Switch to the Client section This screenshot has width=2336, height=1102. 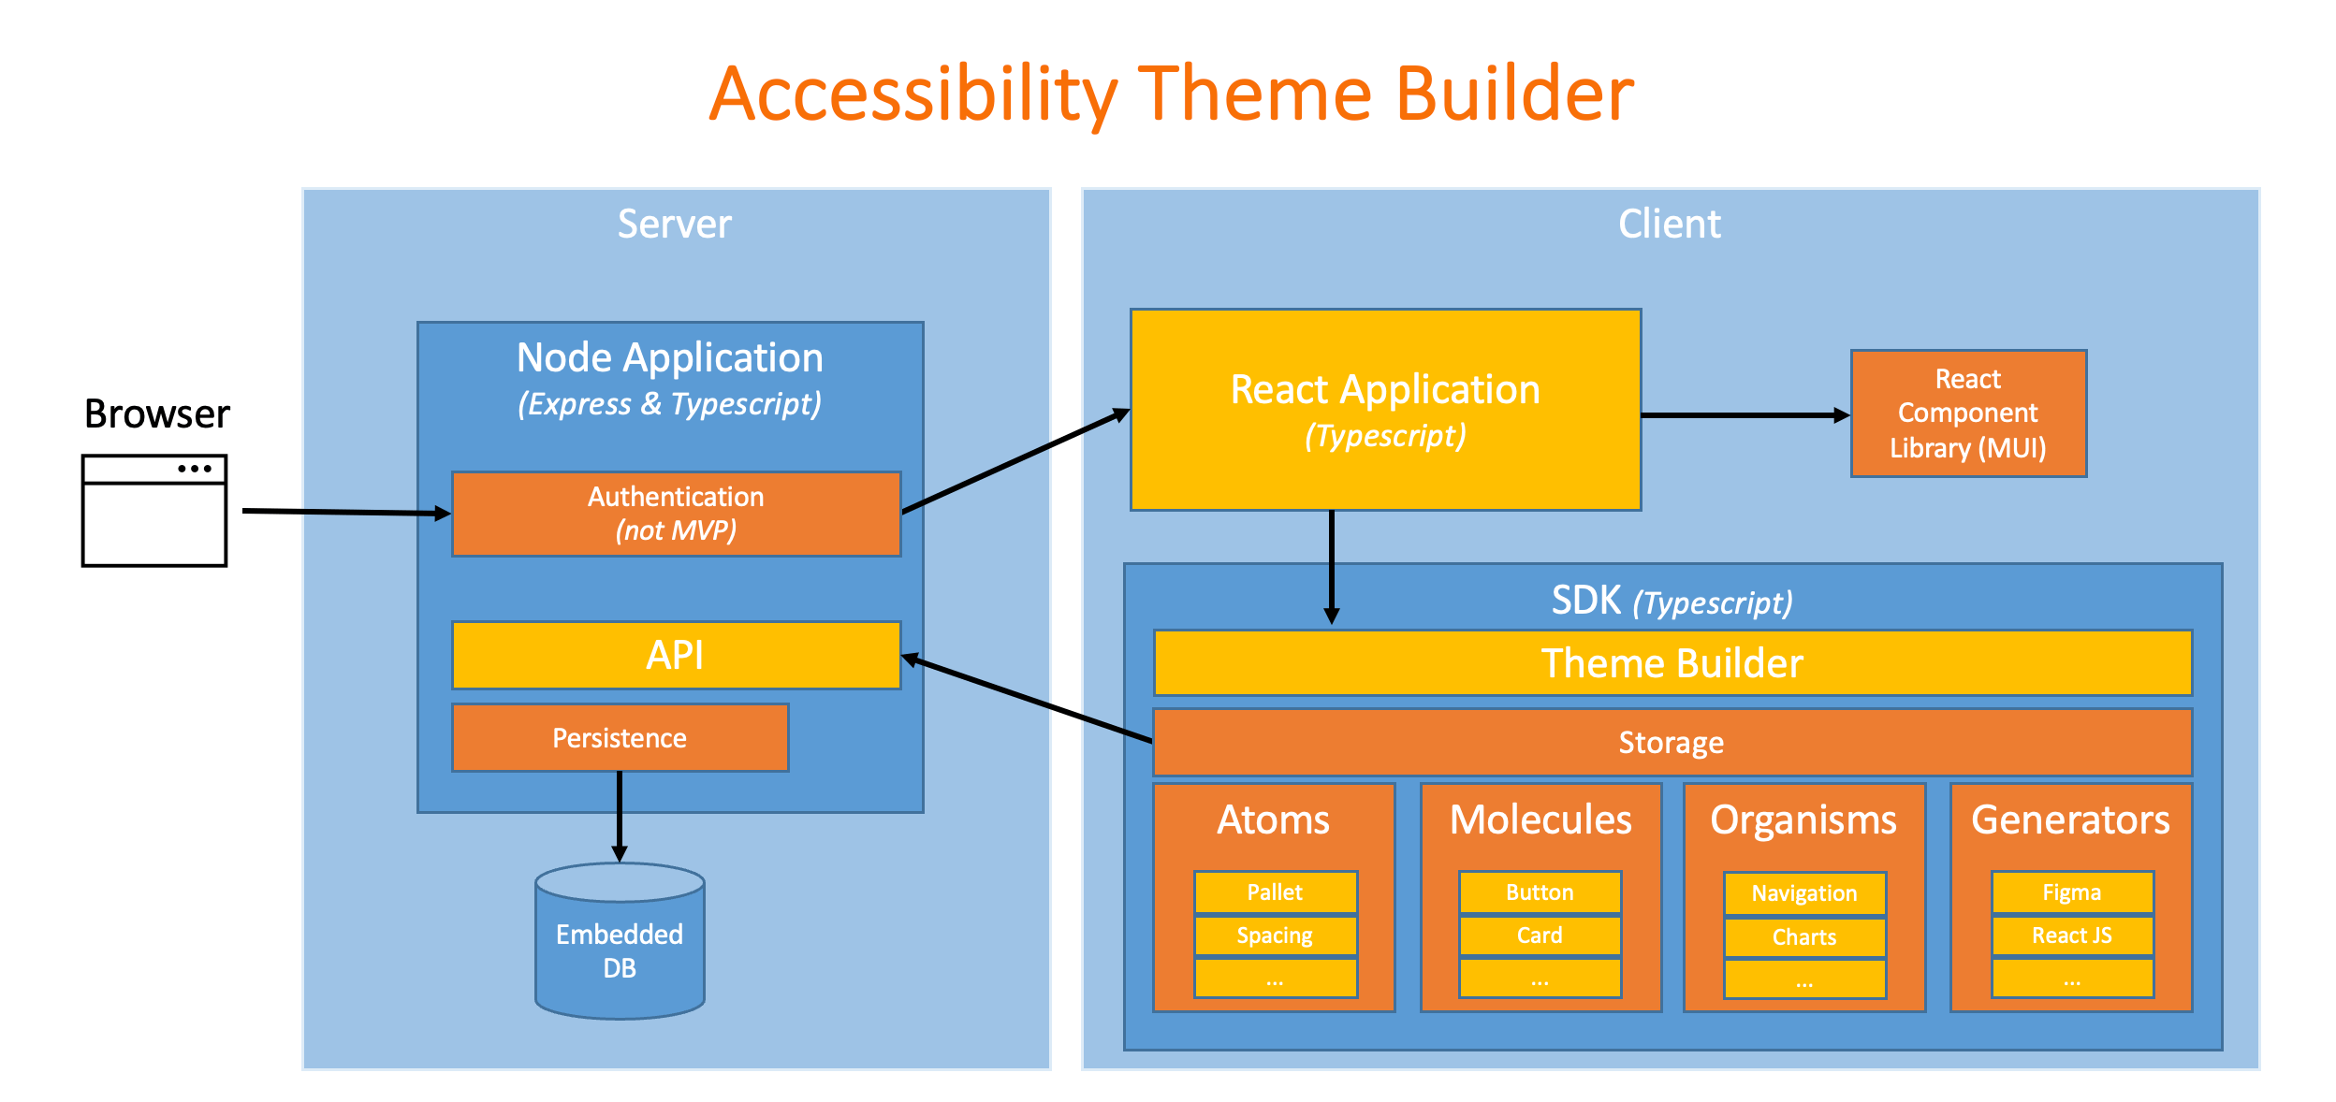coord(1672,223)
